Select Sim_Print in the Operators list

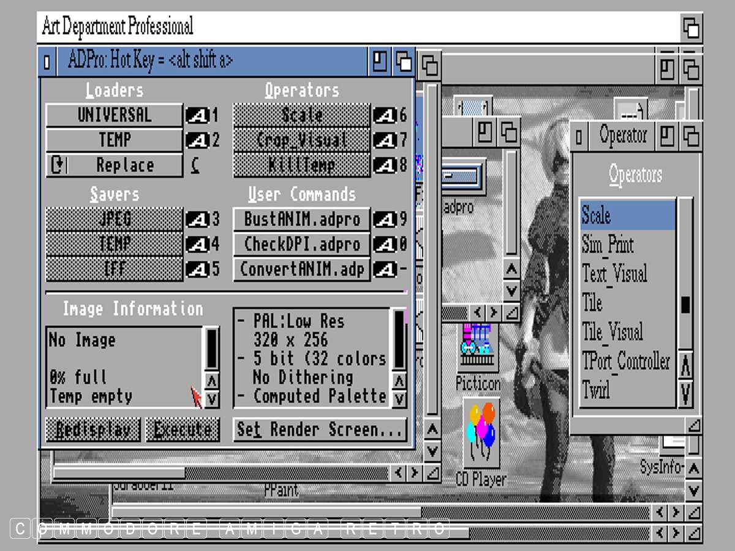[x=608, y=245]
